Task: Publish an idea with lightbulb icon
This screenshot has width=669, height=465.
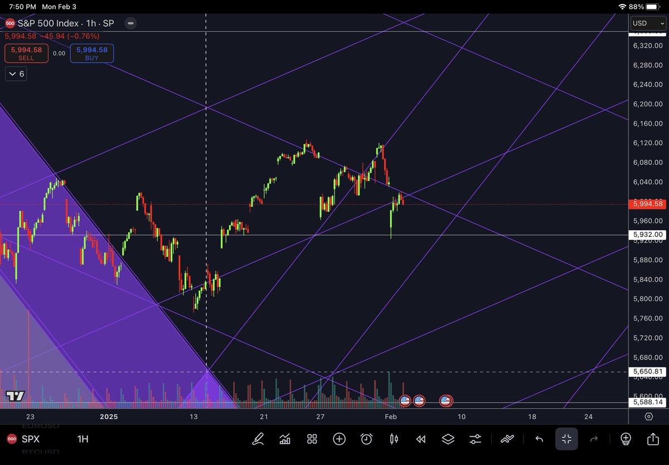Action: [626, 439]
